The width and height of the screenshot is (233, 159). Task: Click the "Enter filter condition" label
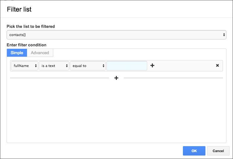(26, 45)
